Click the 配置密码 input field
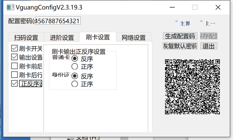Viewport: 233px width, 140px height. click(x=58, y=21)
